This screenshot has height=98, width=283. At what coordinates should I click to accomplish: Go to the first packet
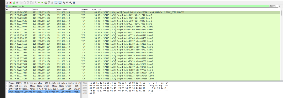coord(49,3)
